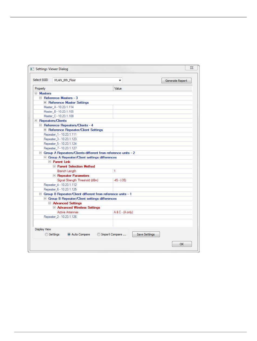This screenshot has height=341, width=257.
Task: Collapse the Reference Masters - 3 node
Action: tap(41, 98)
